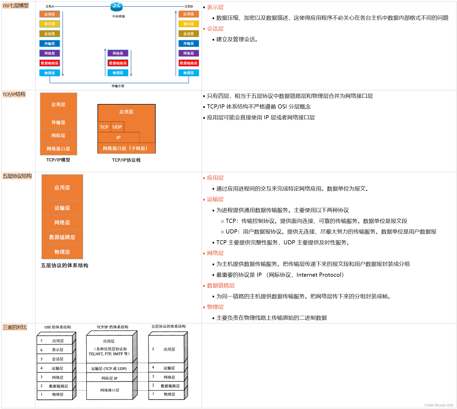Viewport: 457px width, 409px height.
Task: Click the orange 运输层 heading in notes
Action: point(215,199)
